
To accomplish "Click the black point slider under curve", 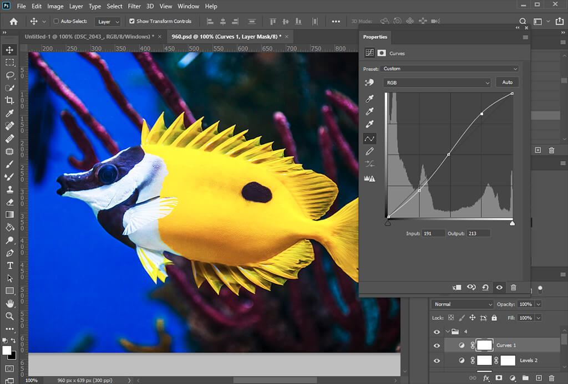I will coord(388,223).
